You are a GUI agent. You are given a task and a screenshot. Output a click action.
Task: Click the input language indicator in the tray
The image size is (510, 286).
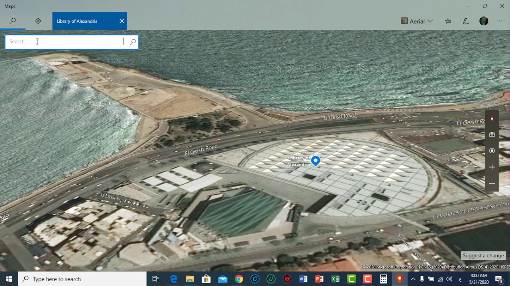[x=460, y=279]
